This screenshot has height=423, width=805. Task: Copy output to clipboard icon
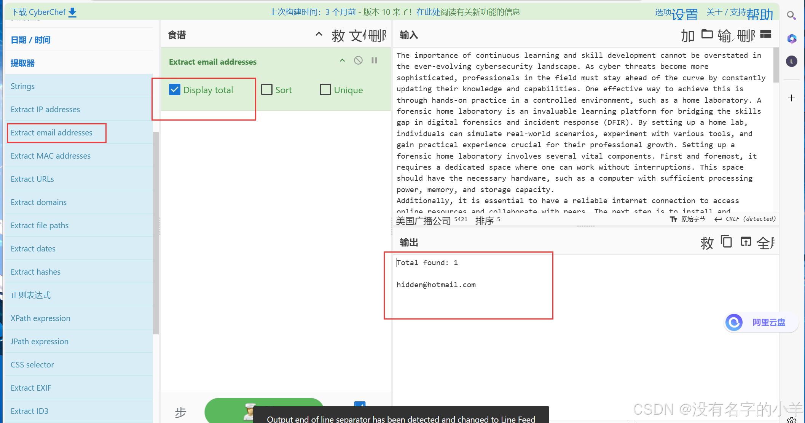point(726,242)
